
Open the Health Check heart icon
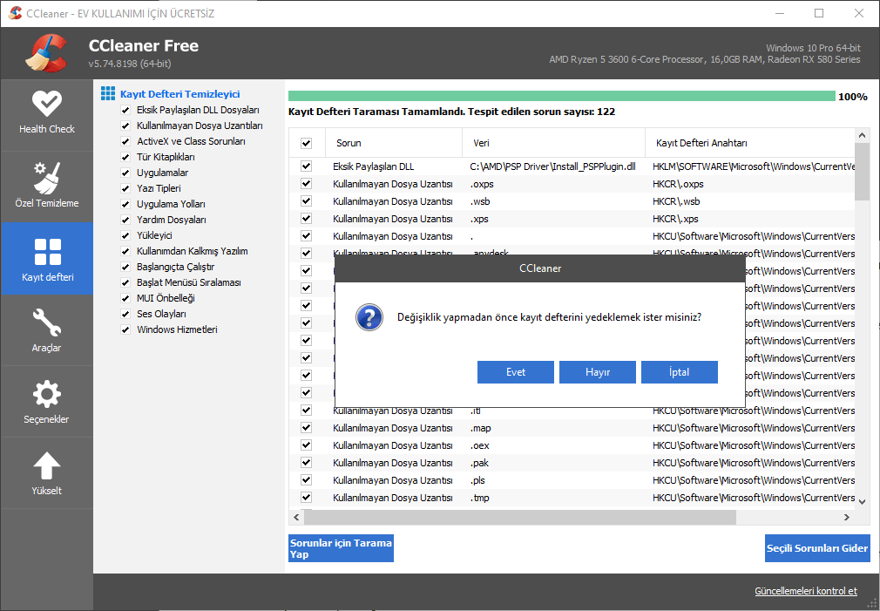47,103
